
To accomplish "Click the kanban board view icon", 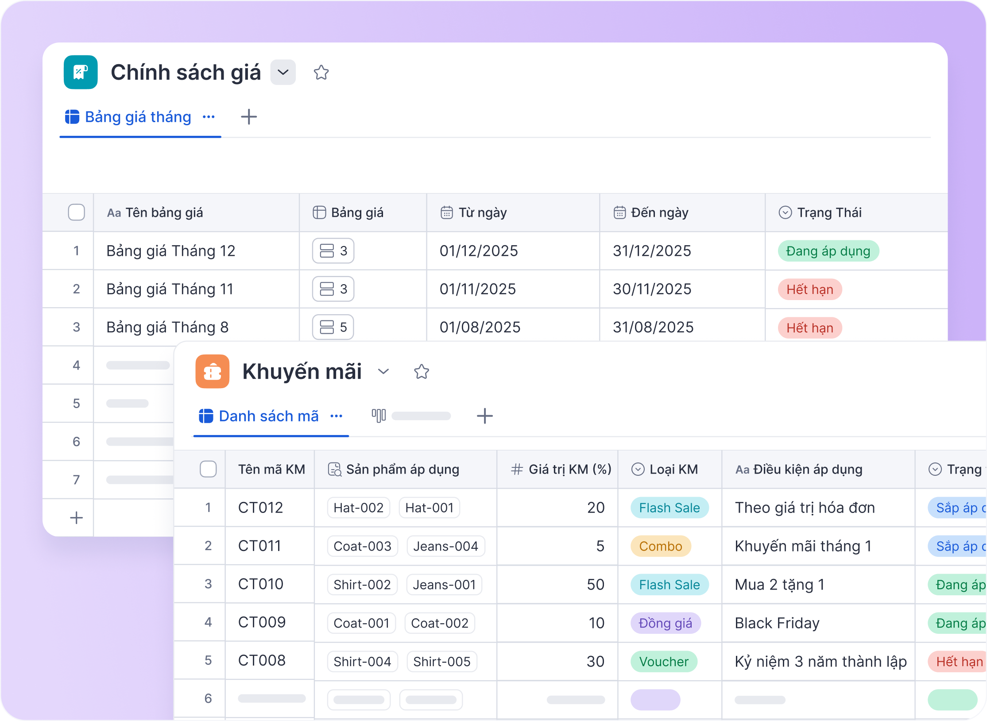I will [379, 416].
